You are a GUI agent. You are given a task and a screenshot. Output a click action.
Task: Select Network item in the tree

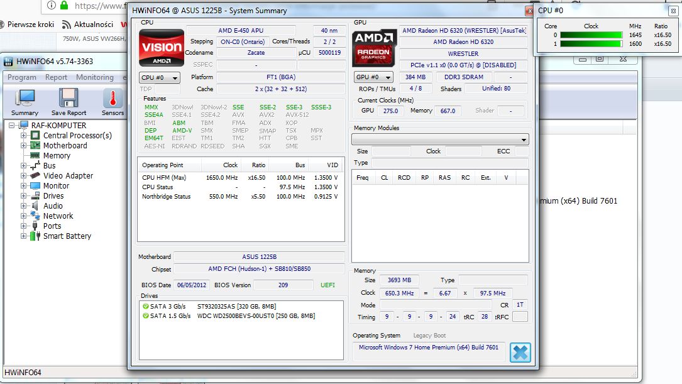pyautogui.click(x=58, y=216)
